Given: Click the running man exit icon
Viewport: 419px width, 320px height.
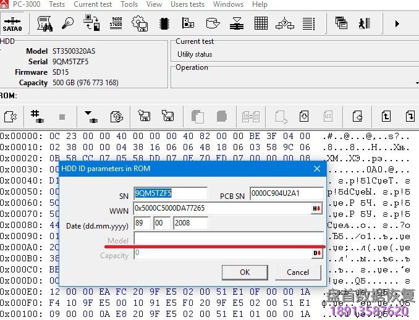Looking at the screenshot, I should coord(365,23).
